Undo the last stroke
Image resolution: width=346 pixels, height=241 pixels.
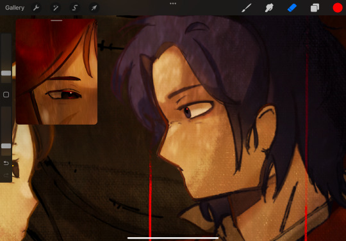[6, 163]
